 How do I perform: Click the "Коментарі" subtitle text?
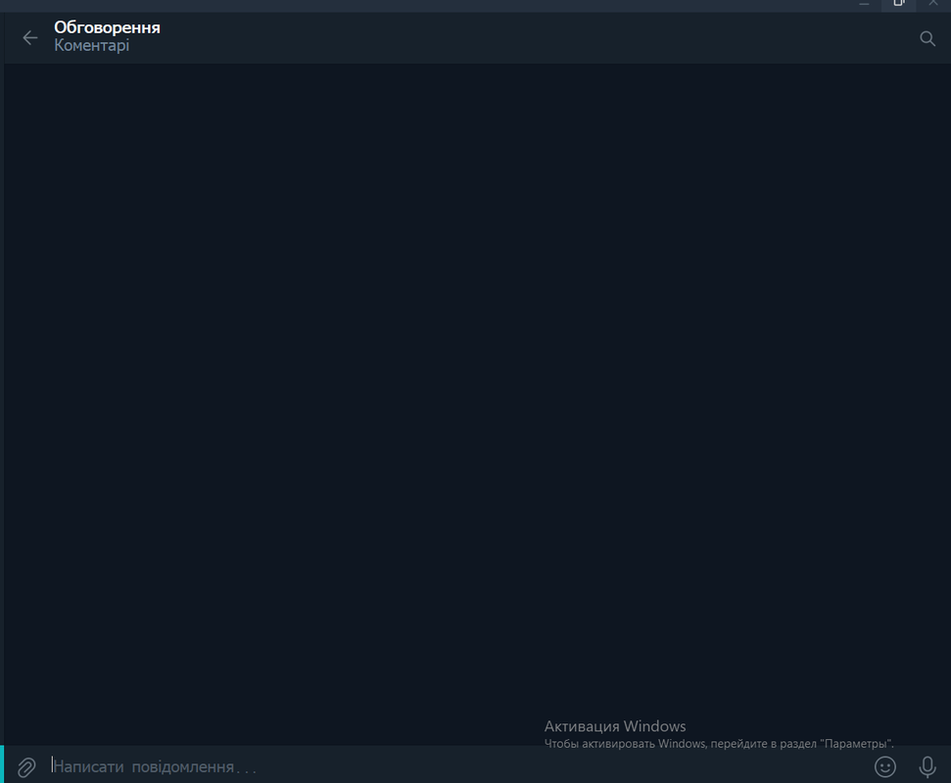pyautogui.click(x=92, y=45)
